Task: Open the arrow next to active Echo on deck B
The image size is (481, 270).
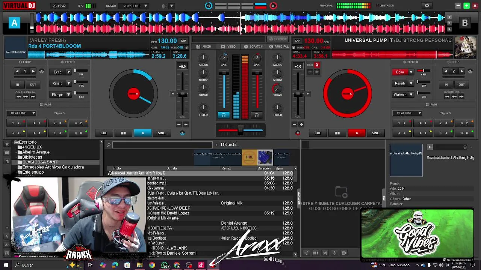Action: 411,72
